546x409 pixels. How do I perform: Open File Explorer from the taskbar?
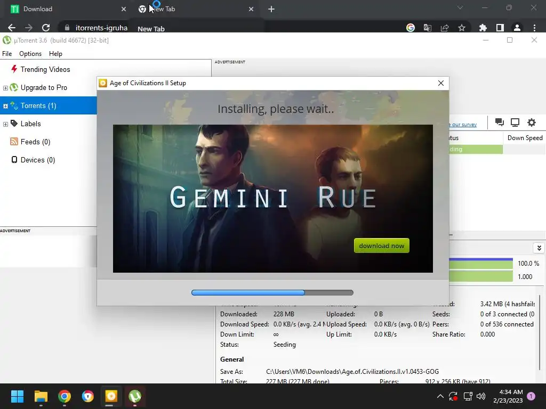pos(41,396)
